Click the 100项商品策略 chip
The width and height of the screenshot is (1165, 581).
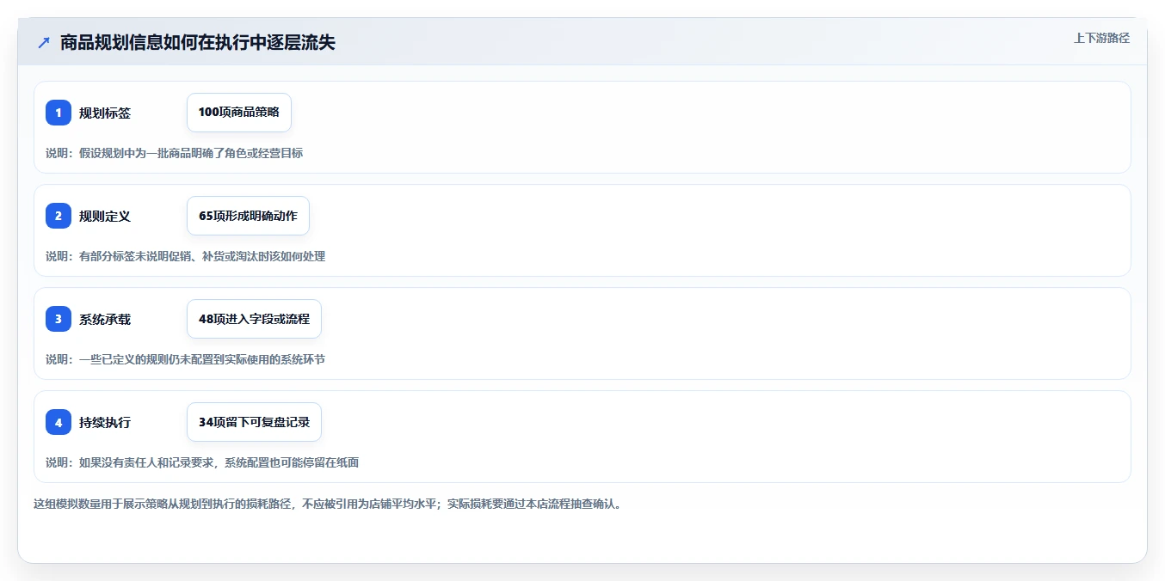pos(239,113)
